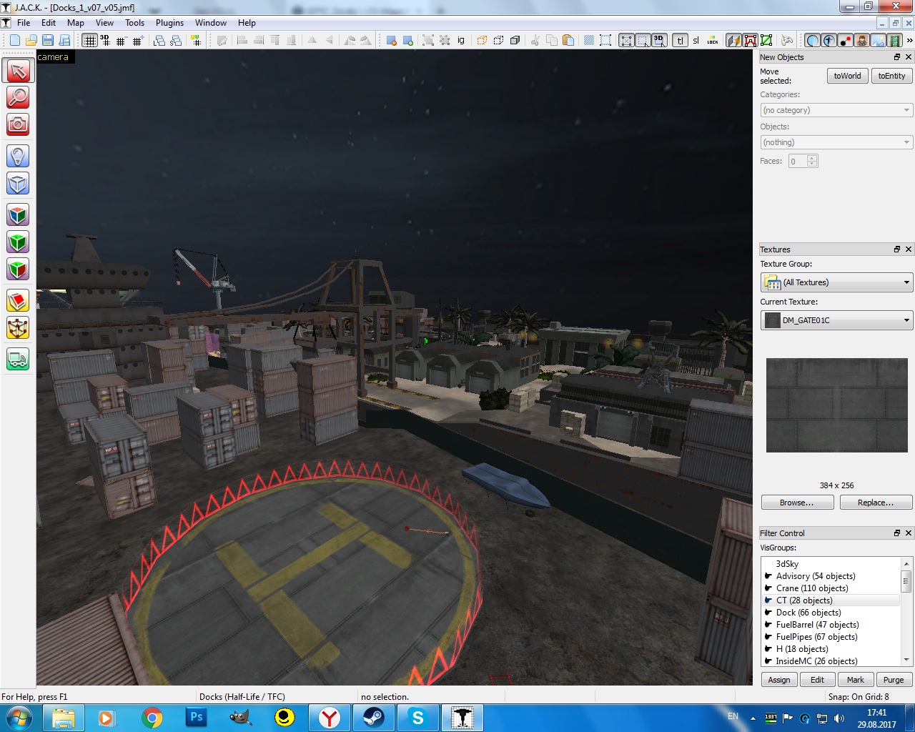Save the current map
The width and height of the screenshot is (915, 732).
[47, 41]
